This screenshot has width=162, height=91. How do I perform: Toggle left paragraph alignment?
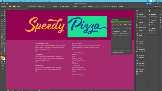click(94, 6)
